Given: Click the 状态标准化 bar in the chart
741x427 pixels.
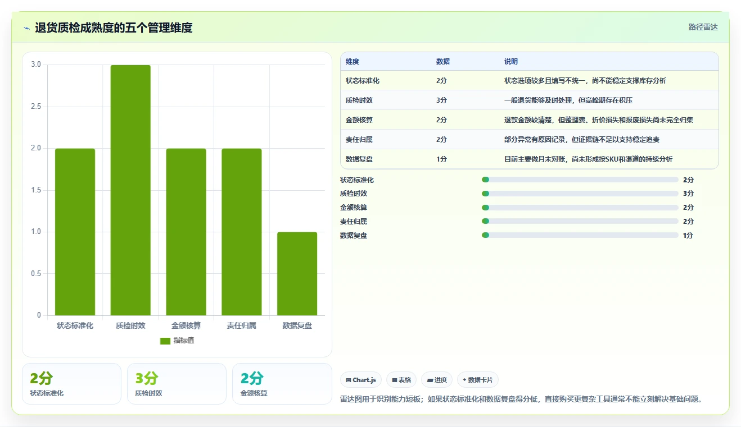Looking at the screenshot, I should tap(75, 232).
